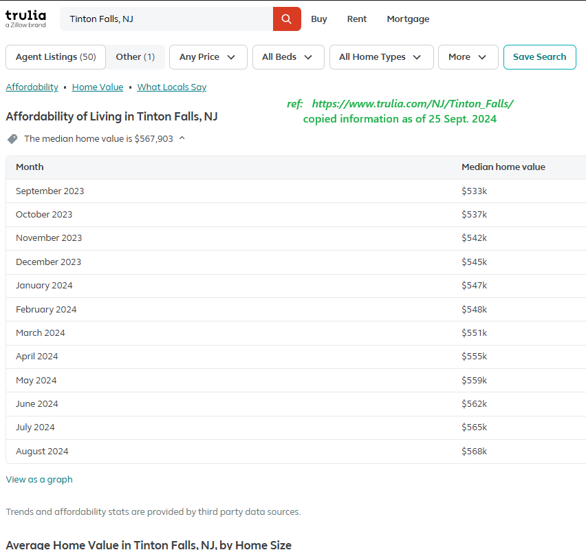Open the Any Price dropdown

pos(208,57)
